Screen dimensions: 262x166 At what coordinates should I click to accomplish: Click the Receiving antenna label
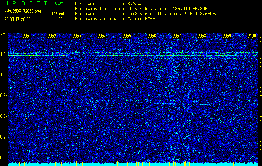96,19
